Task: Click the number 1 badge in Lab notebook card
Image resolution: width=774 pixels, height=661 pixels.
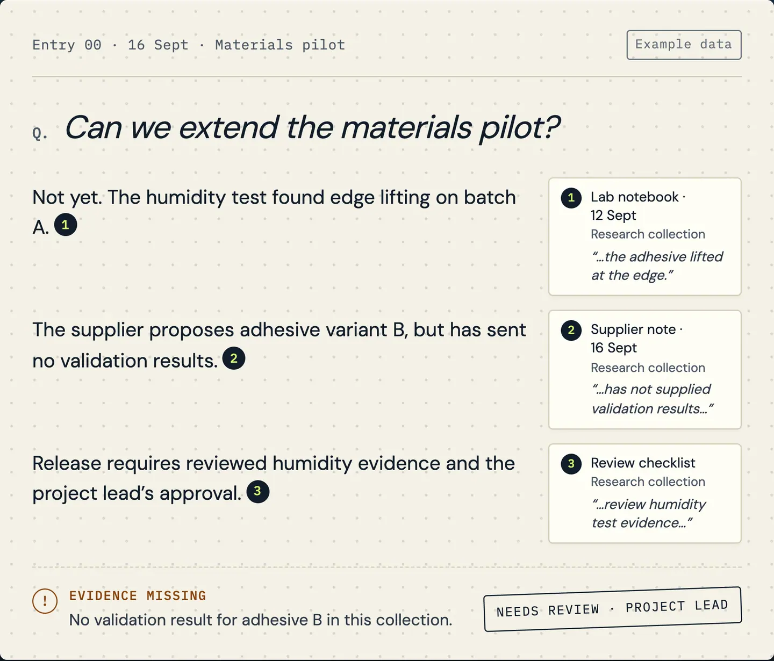Action: 571,198
